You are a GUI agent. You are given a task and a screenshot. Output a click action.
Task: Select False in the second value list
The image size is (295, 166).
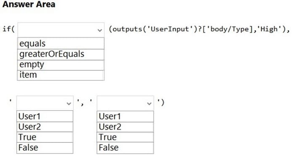click(125, 148)
